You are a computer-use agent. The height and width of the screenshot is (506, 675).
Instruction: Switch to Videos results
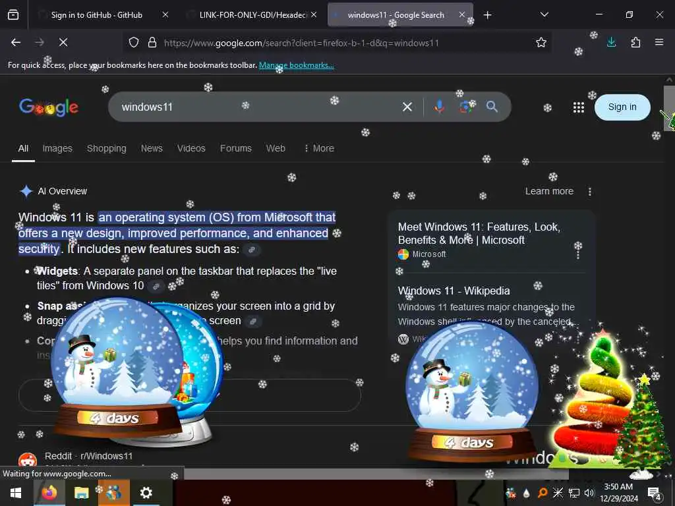[191, 148]
